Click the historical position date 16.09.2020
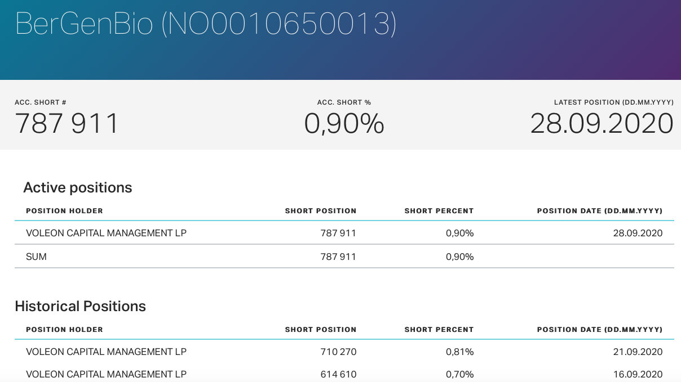This screenshot has width=681, height=382. point(638,374)
